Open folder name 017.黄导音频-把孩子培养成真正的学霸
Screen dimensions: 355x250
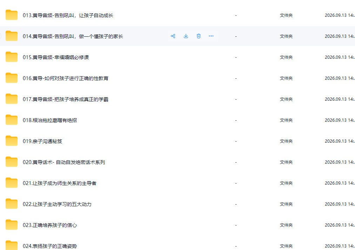coord(66,99)
